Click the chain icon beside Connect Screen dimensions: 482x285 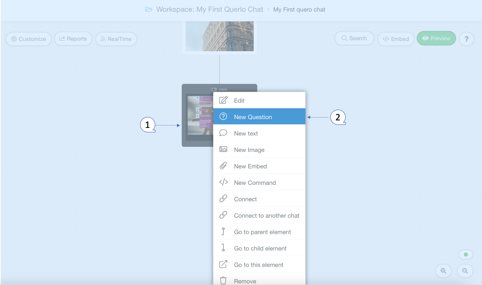[223, 199]
